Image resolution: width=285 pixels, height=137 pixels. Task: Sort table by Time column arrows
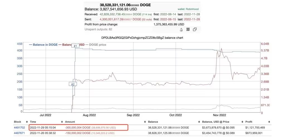pos(62,122)
